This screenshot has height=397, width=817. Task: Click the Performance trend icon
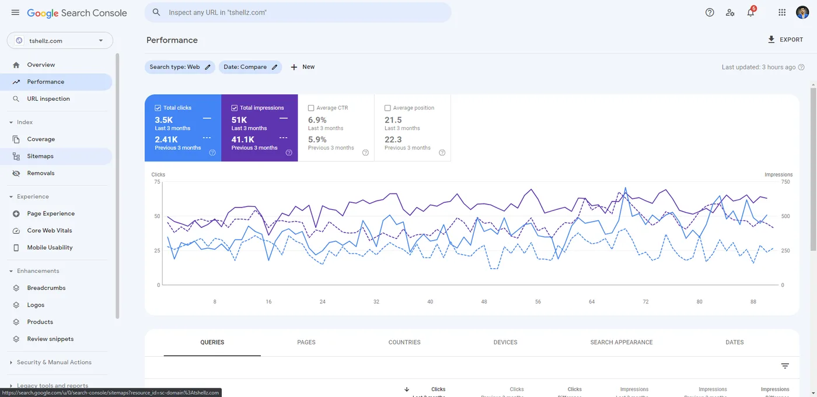coord(16,82)
